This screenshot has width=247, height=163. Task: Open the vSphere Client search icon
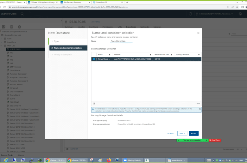click(22, 14)
